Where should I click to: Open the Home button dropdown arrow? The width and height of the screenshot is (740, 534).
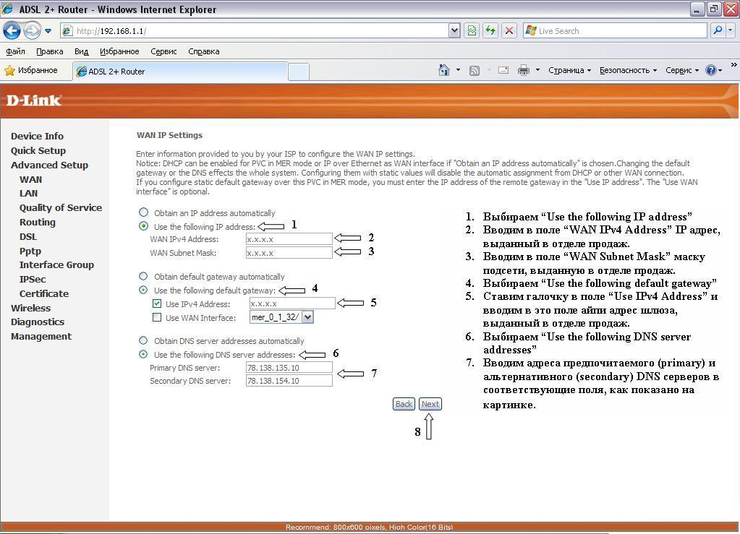tap(459, 70)
